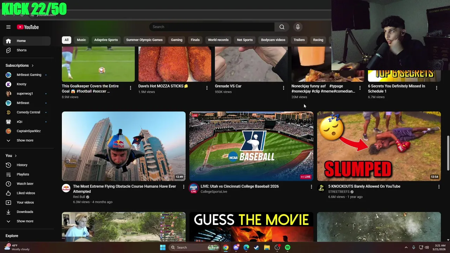This screenshot has width=450, height=253.
Task: Open options for Dave's Hot MOZZA STICKS
Action: (x=207, y=88)
